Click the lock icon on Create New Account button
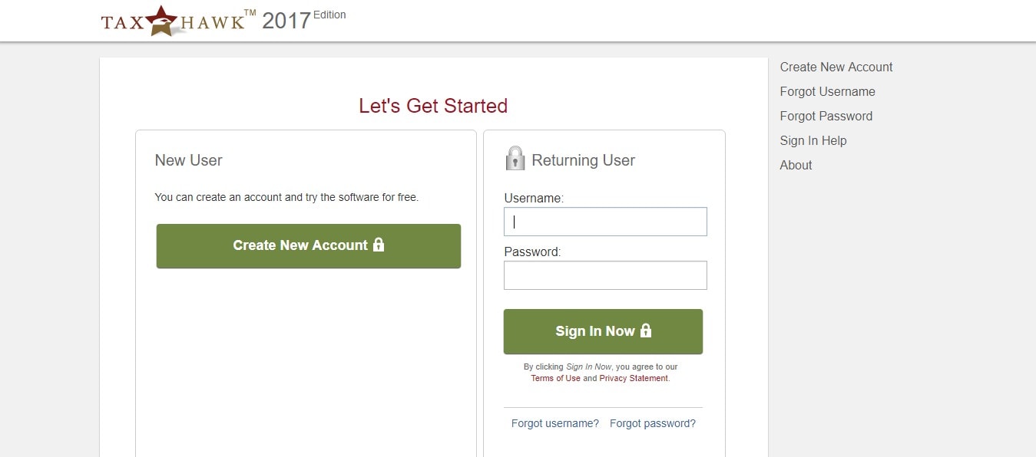 click(x=378, y=245)
